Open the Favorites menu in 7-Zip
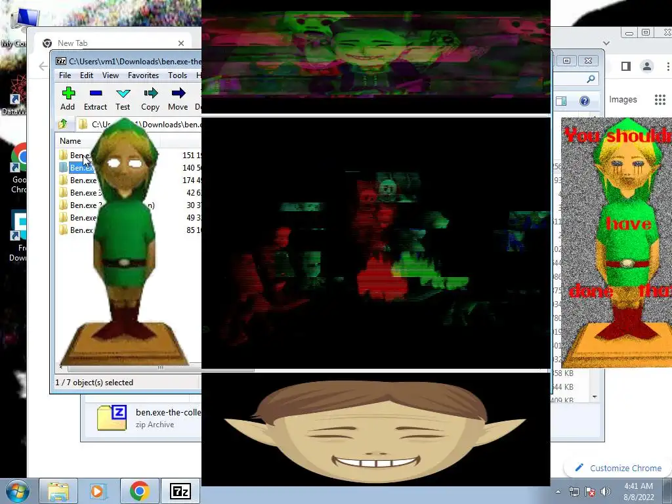 (143, 75)
